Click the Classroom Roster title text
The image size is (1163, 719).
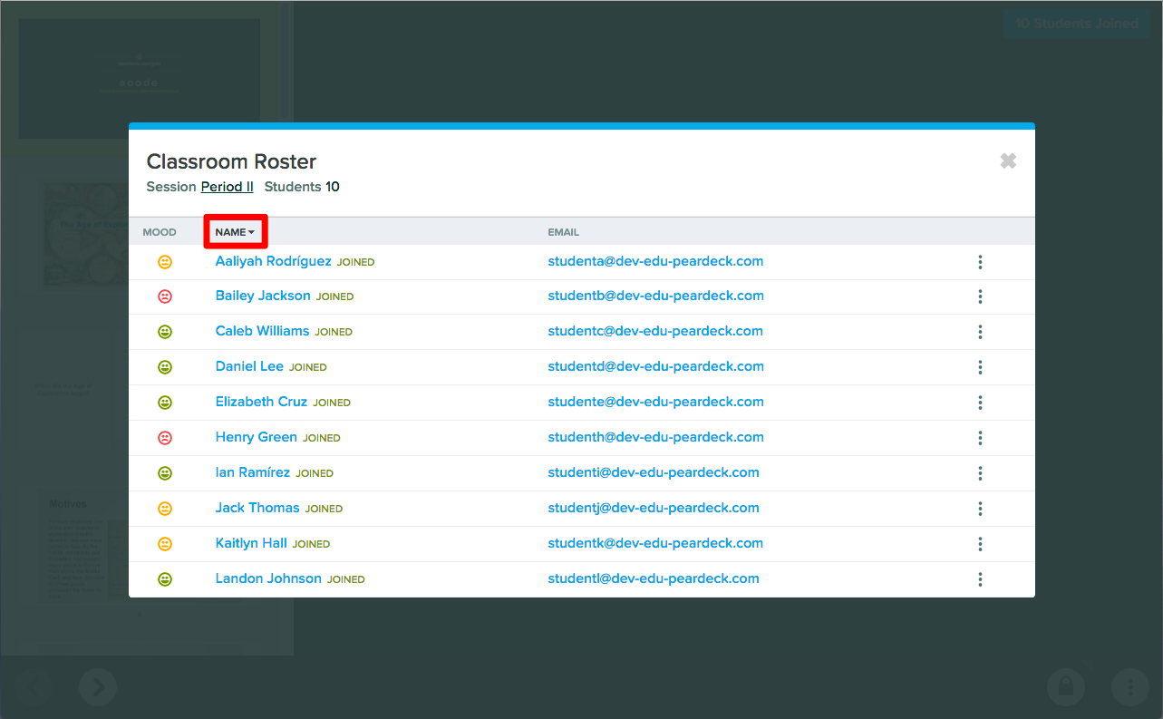click(x=231, y=161)
